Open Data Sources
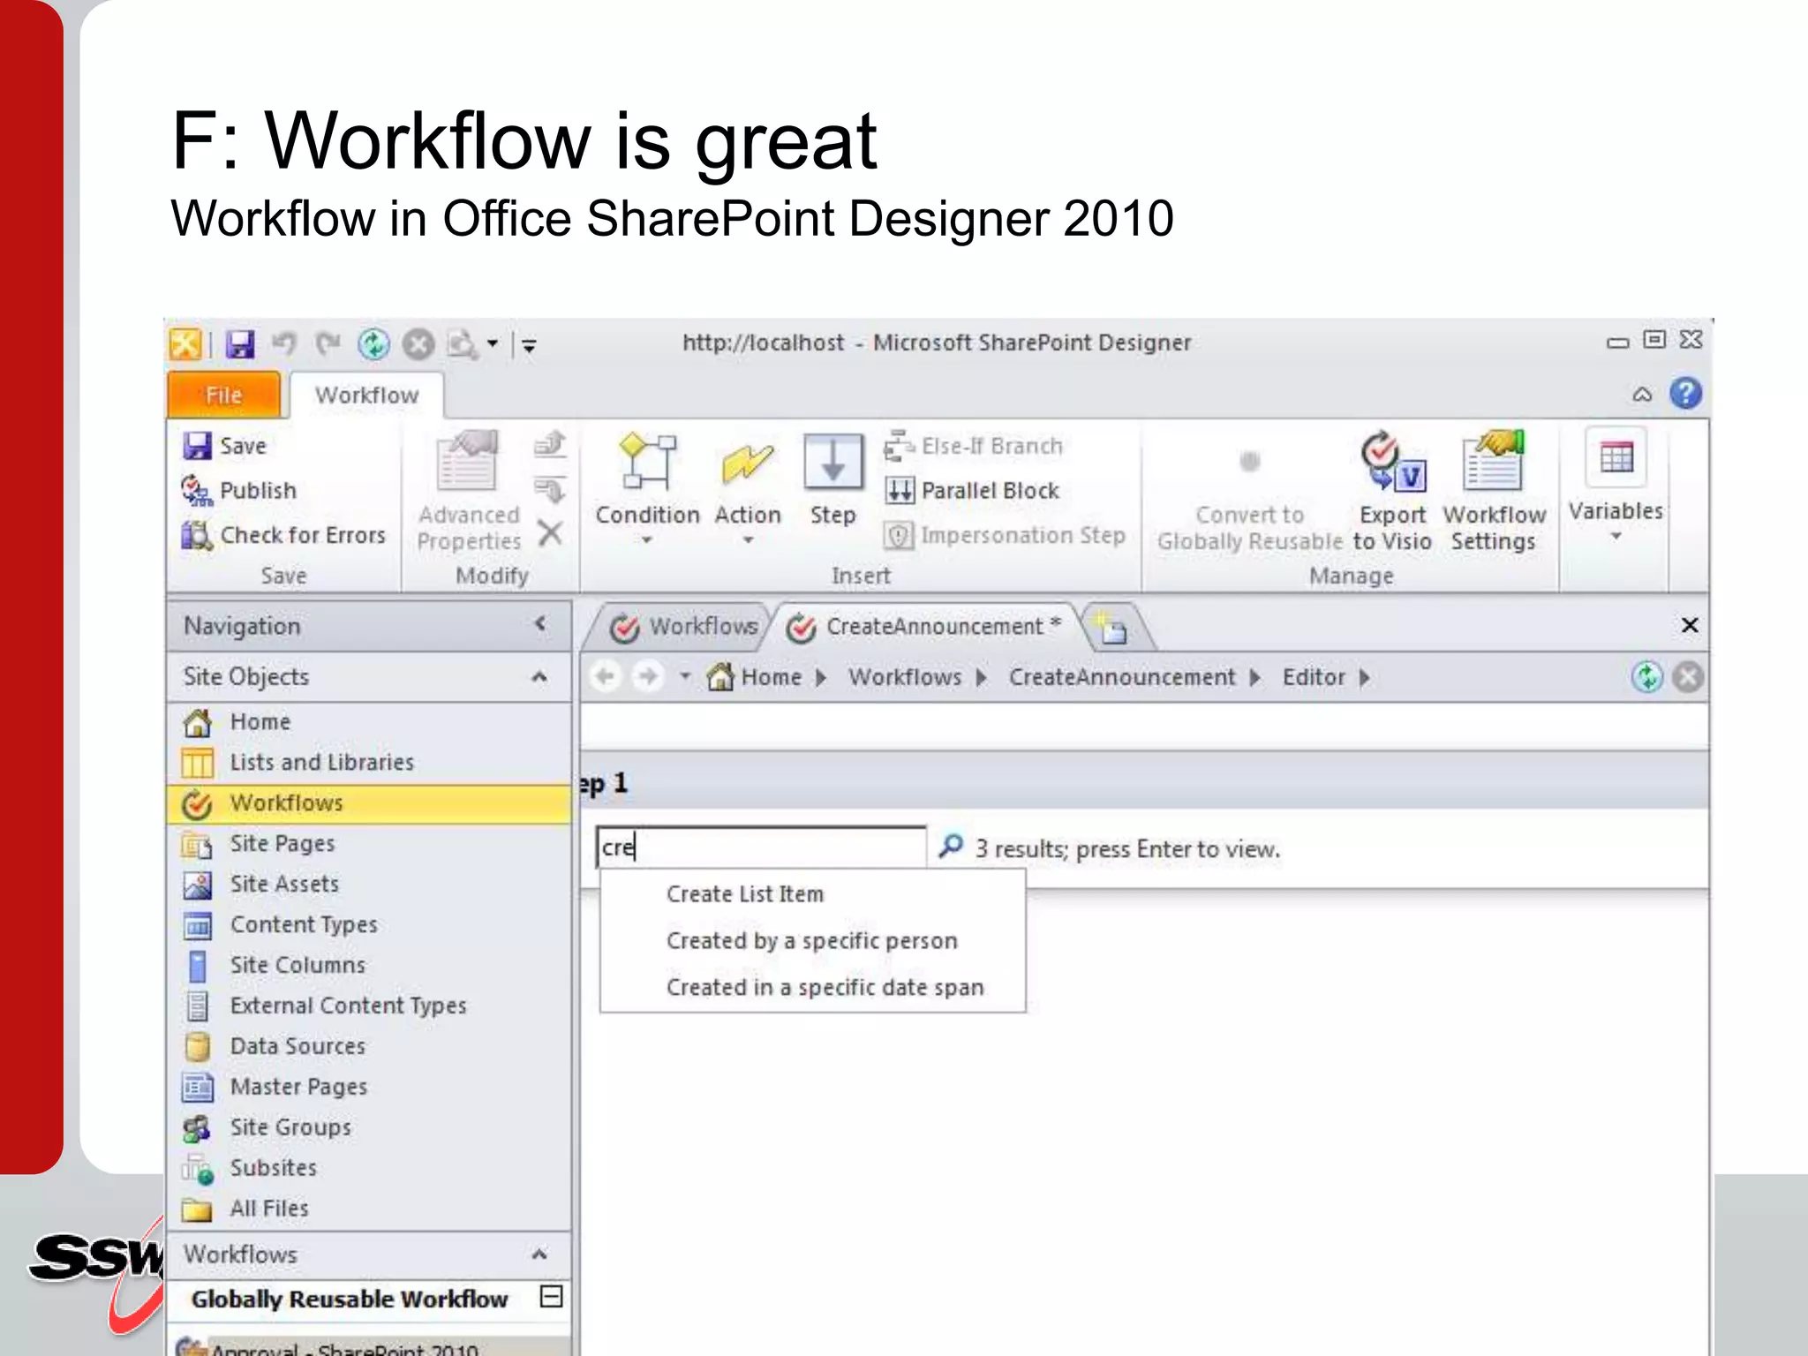This screenshot has width=1808, height=1356. 369,1047
